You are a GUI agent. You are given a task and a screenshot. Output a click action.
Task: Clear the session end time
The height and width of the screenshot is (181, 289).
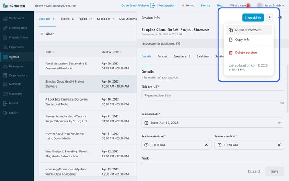coord(279,145)
